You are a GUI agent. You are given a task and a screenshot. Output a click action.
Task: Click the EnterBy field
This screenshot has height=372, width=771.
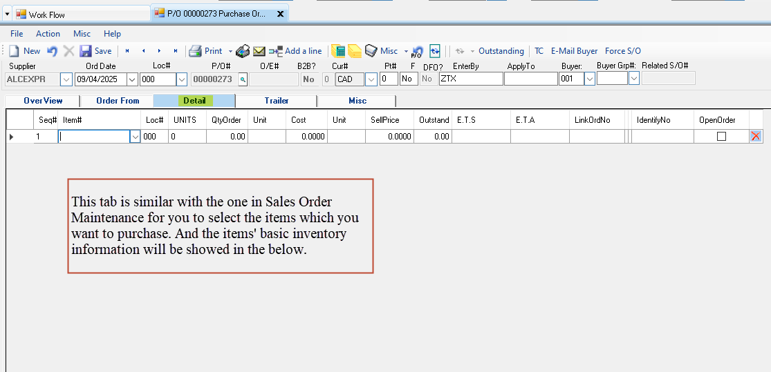coord(471,79)
